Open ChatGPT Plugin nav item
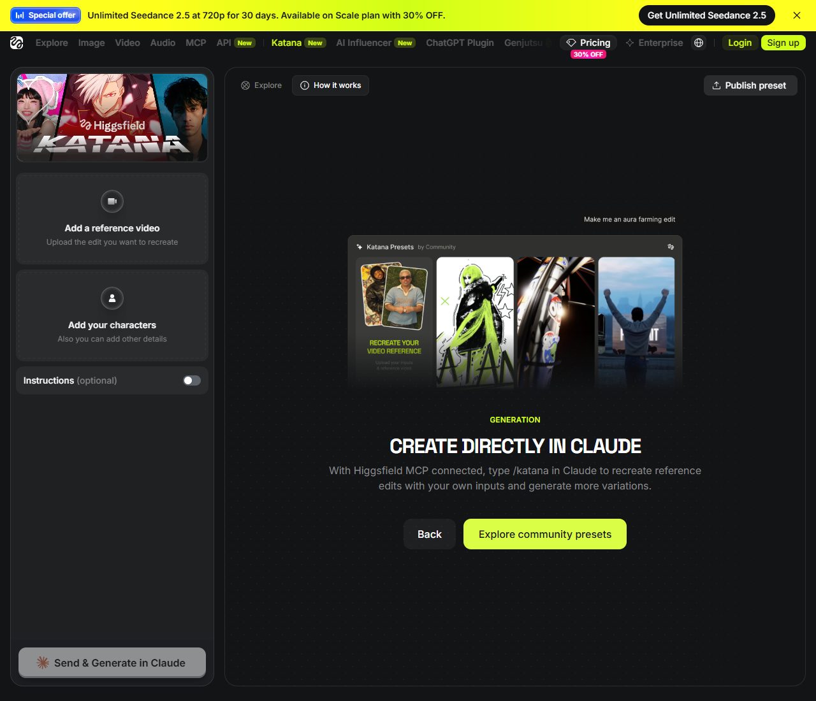The image size is (816, 701). pos(460,43)
